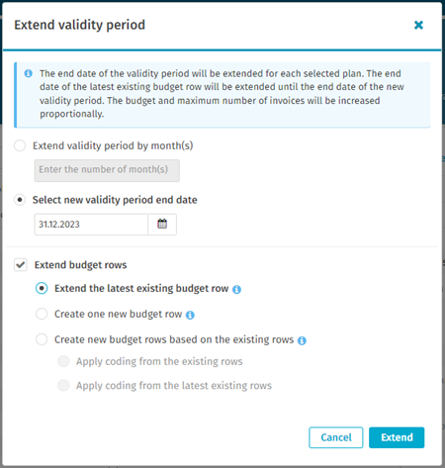Viewport: 445px width, 468px height.
Task: Click the 31.12.2023 end date field
Action: [91, 225]
